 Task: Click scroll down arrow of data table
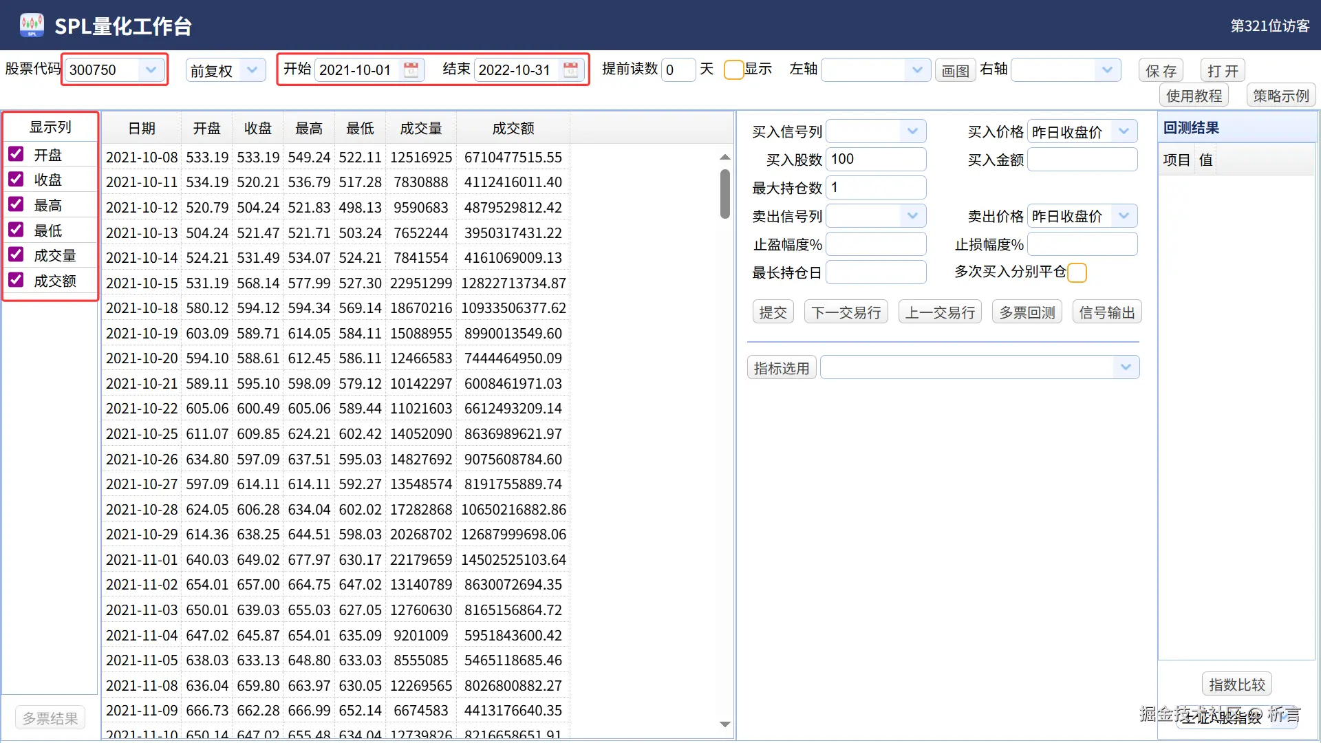click(x=724, y=724)
